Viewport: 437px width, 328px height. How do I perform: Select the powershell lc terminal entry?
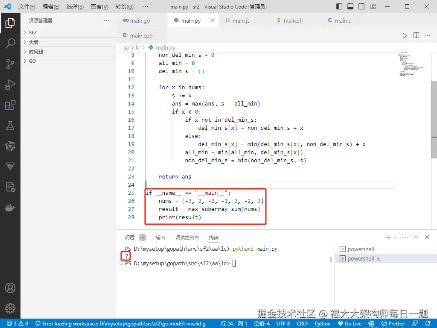click(386, 258)
